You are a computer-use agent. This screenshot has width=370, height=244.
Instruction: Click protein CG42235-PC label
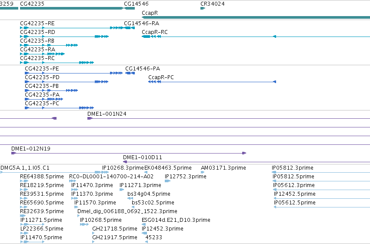(42, 104)
